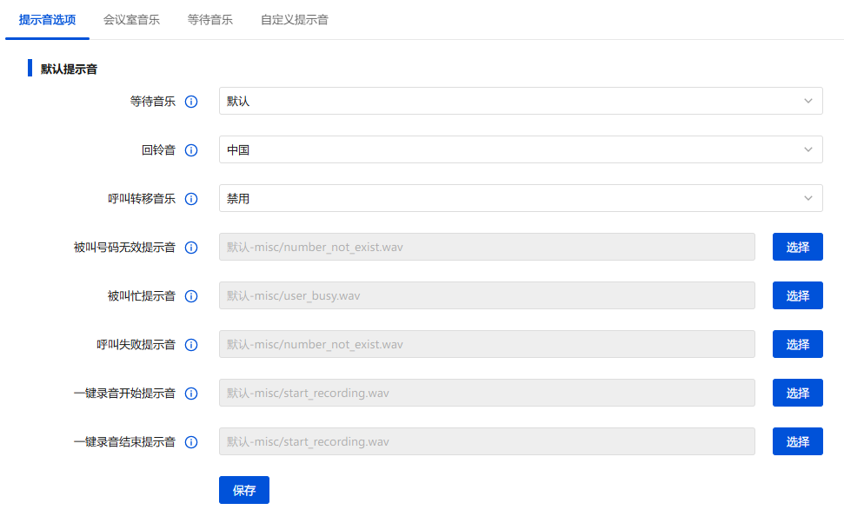The image size is (844, 523).
Task: Click info icon next to 一键录音开始提示音
Action: tap(191, 394)
